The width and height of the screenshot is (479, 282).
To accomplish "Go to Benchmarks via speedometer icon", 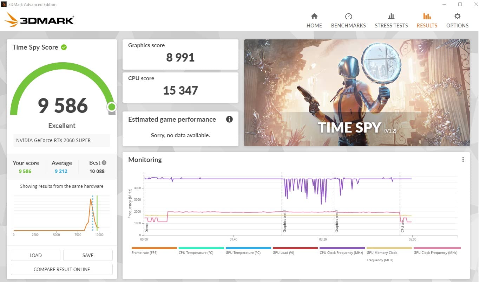I will point(348,16).
